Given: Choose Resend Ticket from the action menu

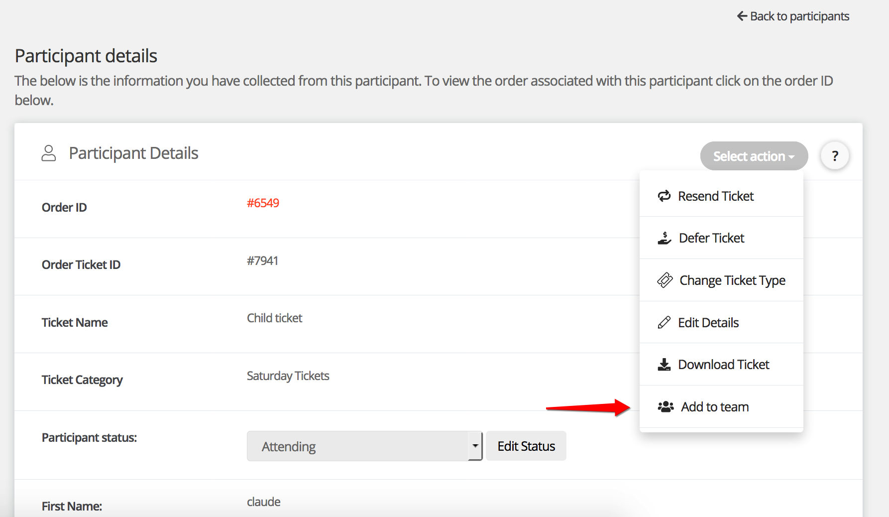Looking at the screenshot, I should coord(716,196).
